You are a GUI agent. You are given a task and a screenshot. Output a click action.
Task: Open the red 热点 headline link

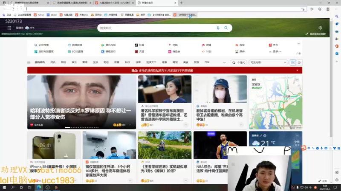tap(162, 70)
